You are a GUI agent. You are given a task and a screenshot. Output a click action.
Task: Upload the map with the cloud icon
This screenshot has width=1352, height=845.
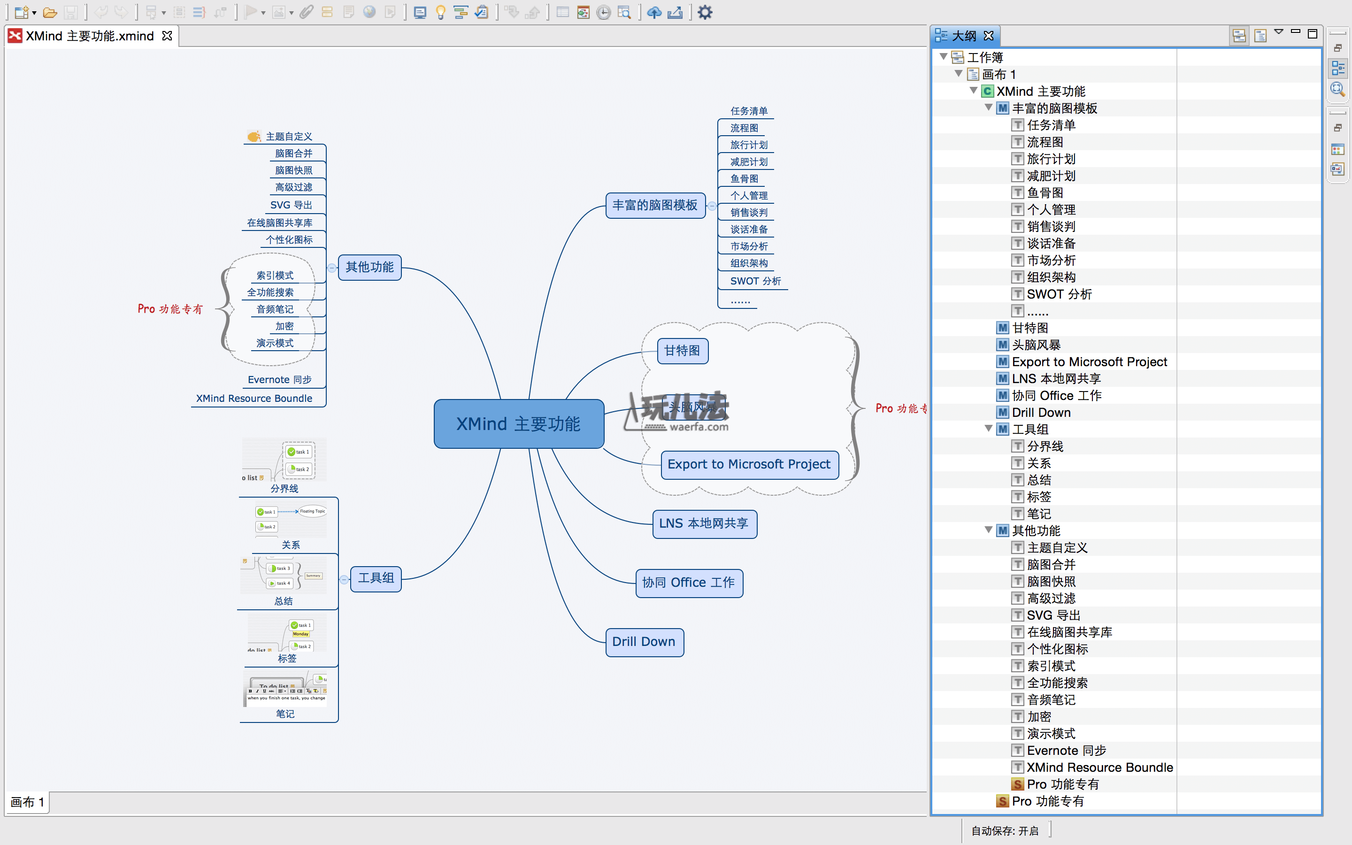pyautogui.click(x=654, y=12)
